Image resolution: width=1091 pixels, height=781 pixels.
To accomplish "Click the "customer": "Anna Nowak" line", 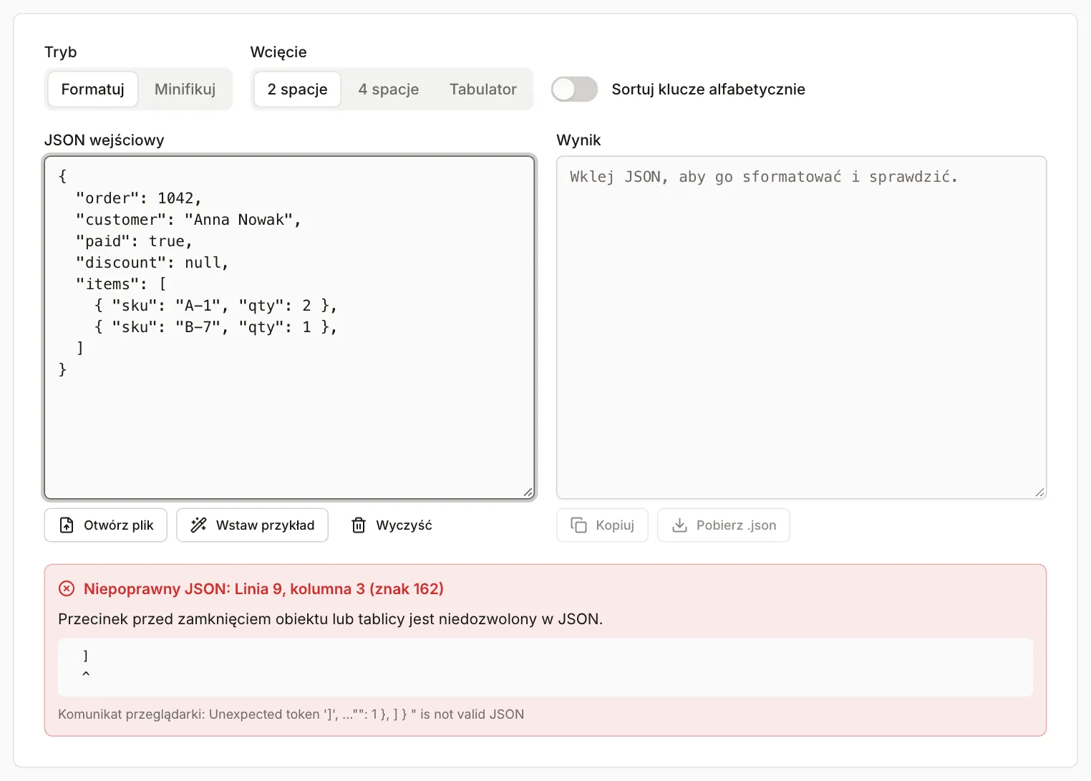I will point(188,220).
